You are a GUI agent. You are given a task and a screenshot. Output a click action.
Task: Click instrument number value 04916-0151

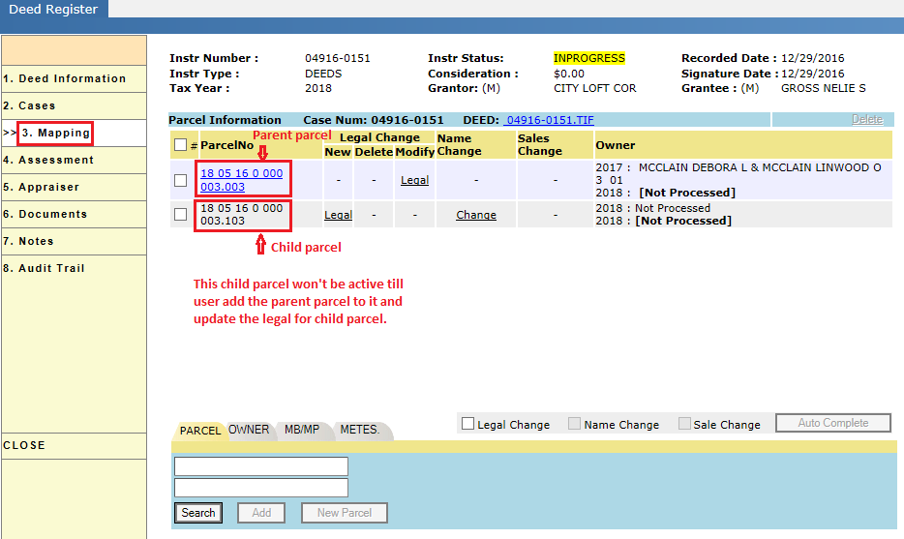[x=338, y=58]
